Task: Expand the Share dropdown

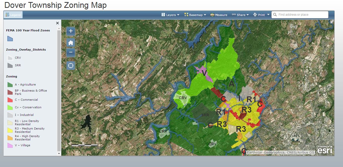Action: (240, 15)
